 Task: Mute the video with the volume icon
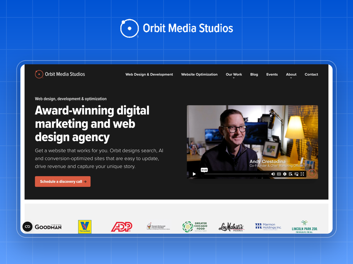coord(273,174)
